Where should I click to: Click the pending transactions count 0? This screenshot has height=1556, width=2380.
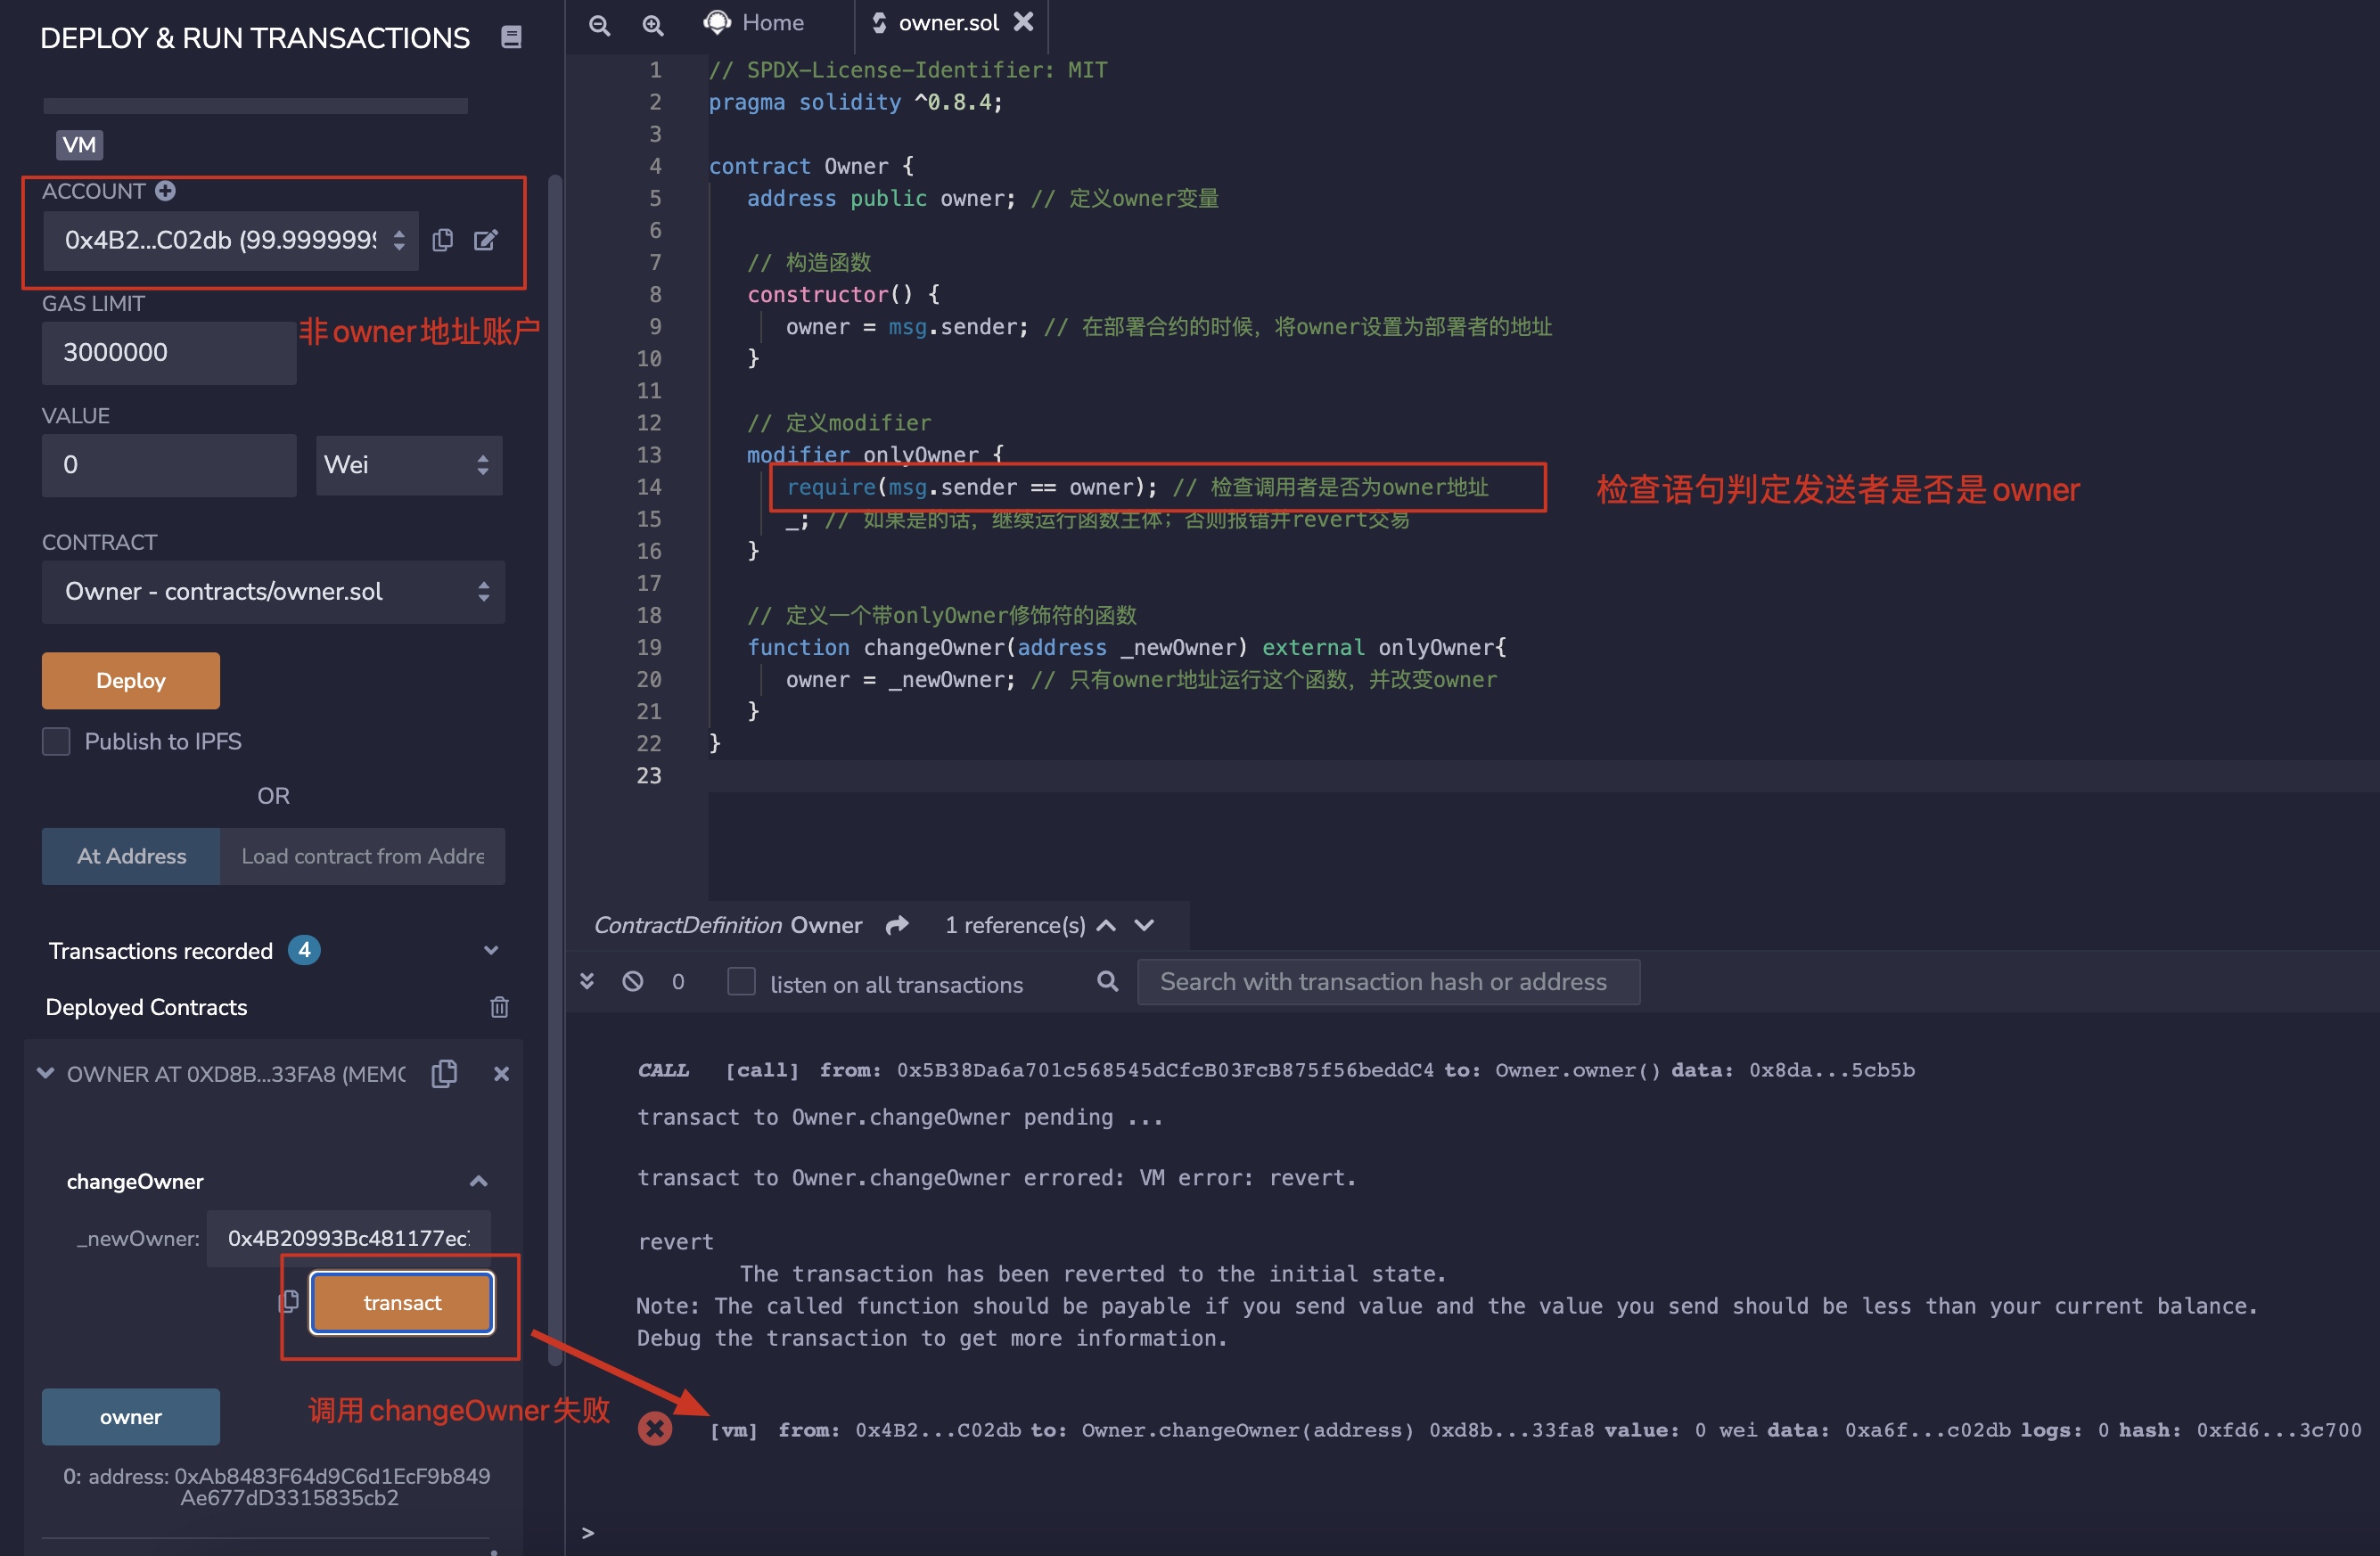point(678,982)
